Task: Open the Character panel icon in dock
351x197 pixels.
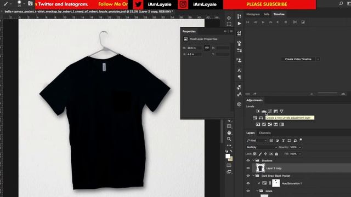Action: [239, 71]
